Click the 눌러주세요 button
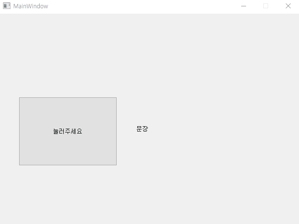299x224 pixels. click(68, 131)
